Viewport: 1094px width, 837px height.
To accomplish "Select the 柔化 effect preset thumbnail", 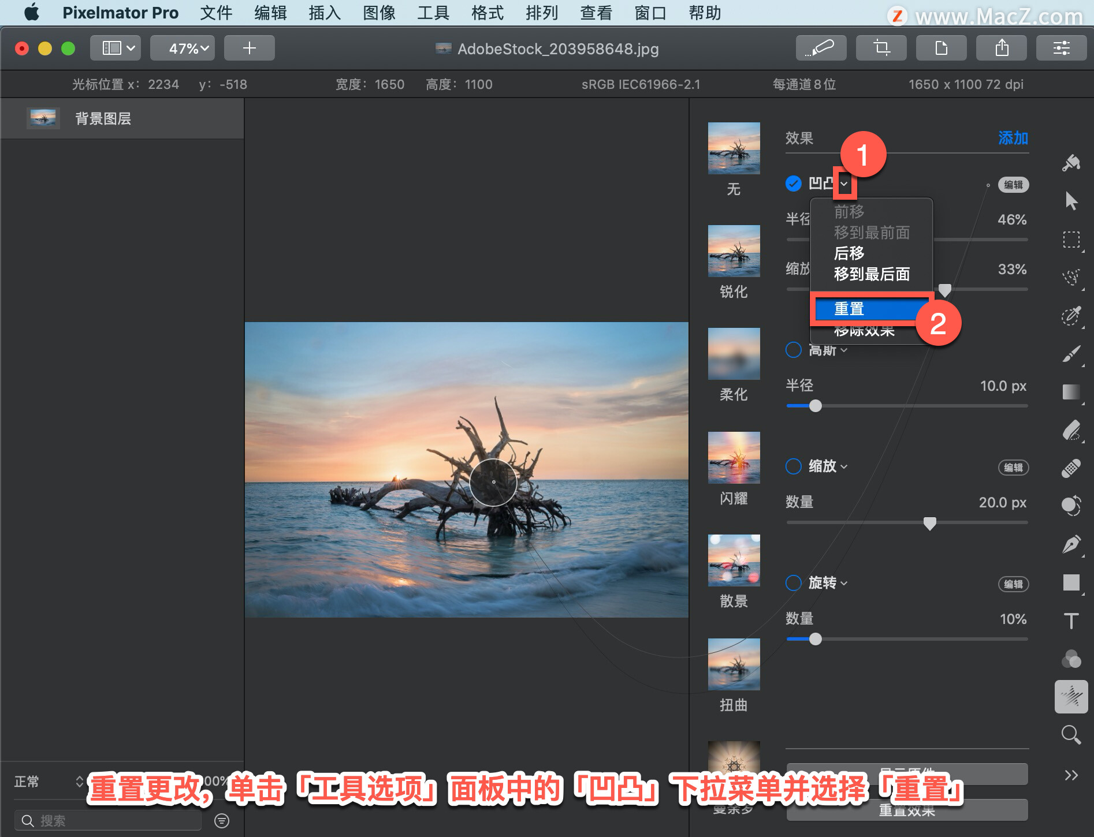I will tap(734, 354).
